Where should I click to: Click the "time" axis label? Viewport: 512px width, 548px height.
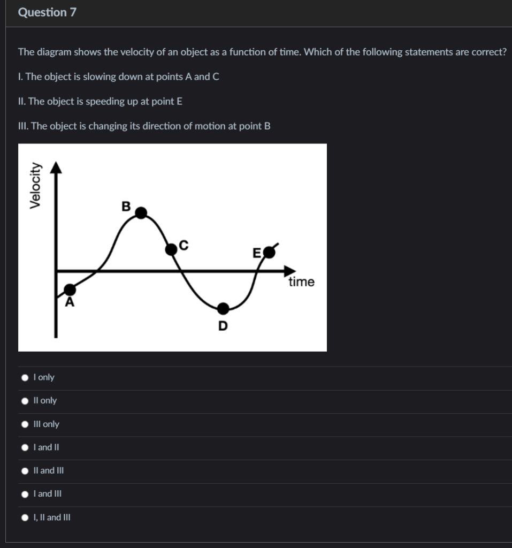(301, 282)
